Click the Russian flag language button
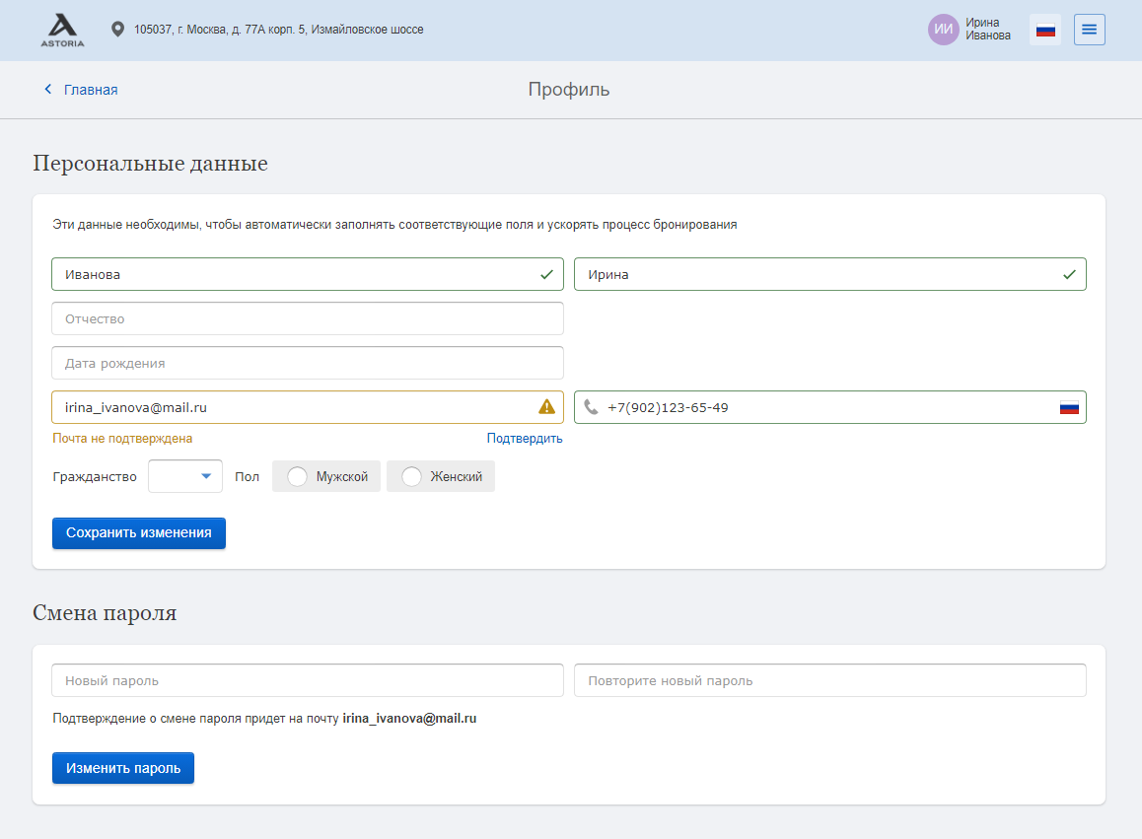1142x839 pixels. click(x=1045, y=30)
